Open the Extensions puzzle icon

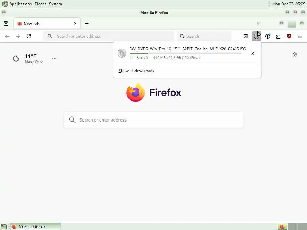278,36
